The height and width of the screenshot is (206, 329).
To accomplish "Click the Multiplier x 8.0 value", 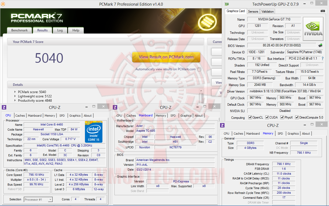I will 36,180.
